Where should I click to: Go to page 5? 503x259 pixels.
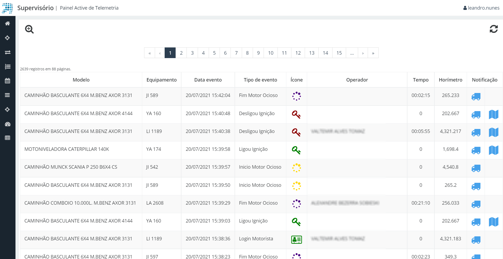214,53
